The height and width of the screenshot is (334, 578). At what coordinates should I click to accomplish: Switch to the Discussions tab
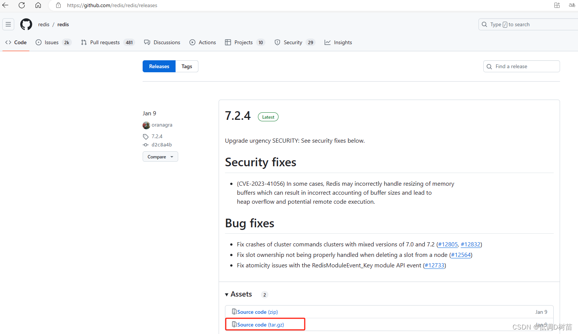click(x=162, y=42)
